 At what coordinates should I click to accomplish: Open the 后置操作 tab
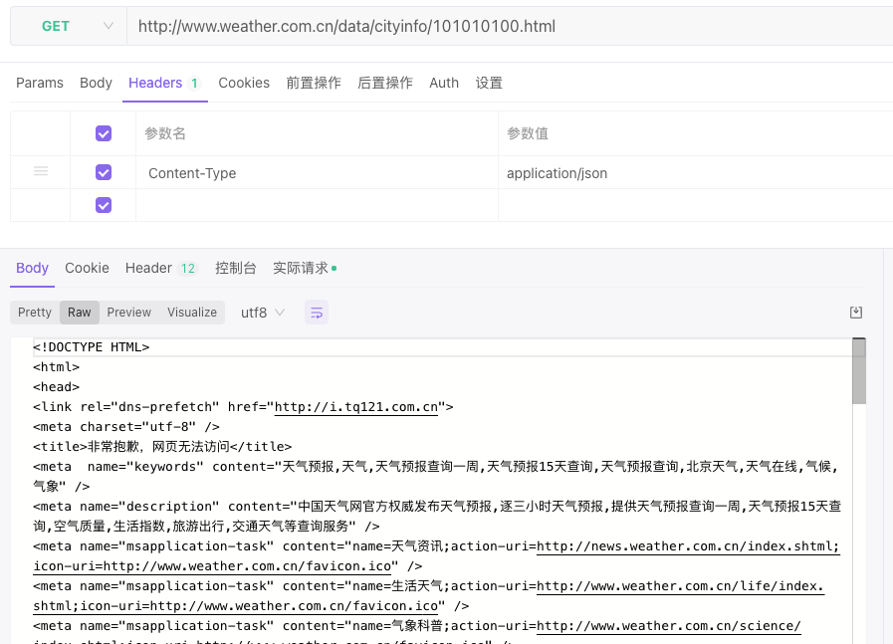385,84
